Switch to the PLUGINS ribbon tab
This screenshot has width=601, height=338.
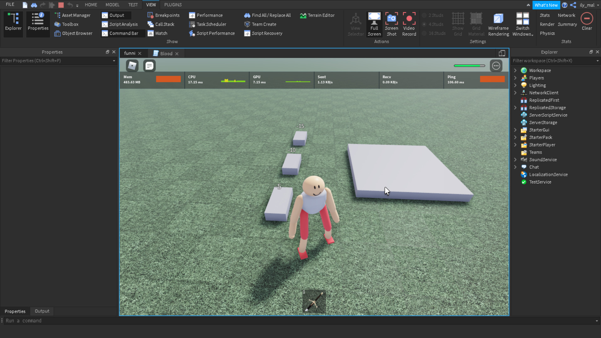tap(173, 5)
